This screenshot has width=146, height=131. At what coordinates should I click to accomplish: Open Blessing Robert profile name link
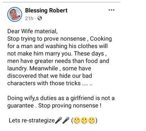tap(46, 10)
